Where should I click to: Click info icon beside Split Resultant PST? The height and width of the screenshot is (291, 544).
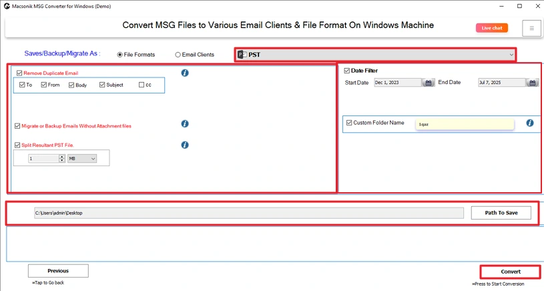point(185,145)
